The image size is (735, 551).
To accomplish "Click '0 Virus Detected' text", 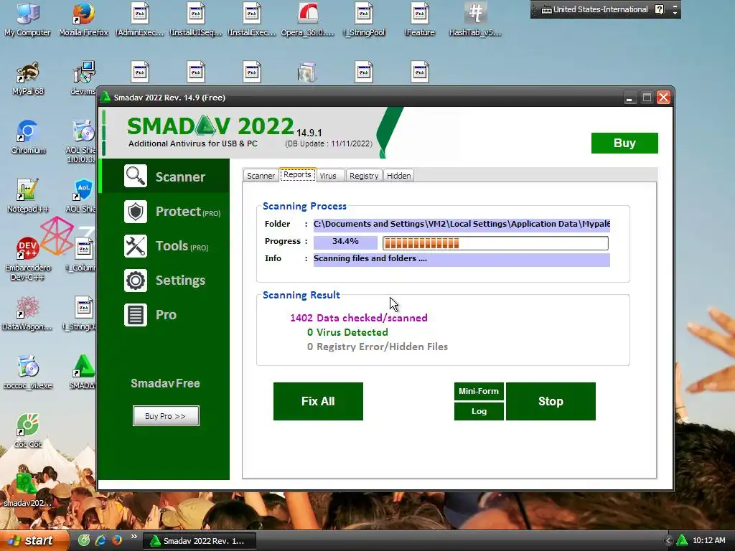I will click(x=347, y=332).
